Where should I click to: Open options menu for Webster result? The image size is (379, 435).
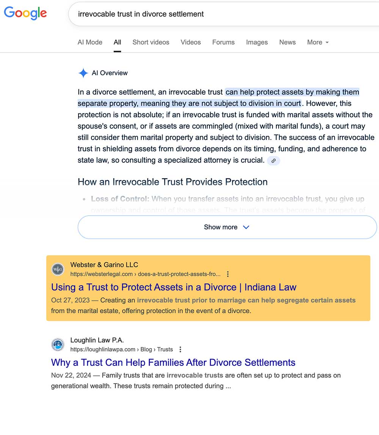[x=228, y=274]
